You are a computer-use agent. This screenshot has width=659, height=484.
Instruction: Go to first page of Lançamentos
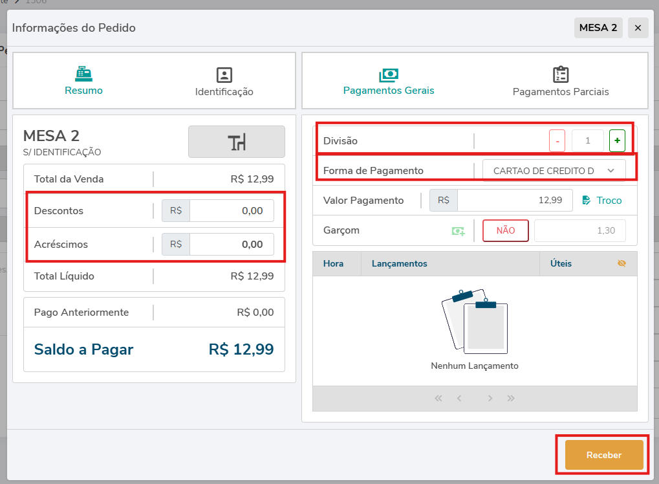[x=438, y=399]
